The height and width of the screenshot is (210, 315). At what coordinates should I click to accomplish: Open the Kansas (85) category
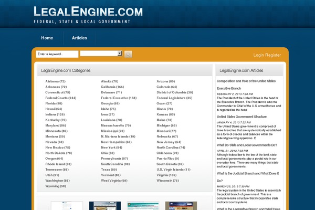click(166, 114)
